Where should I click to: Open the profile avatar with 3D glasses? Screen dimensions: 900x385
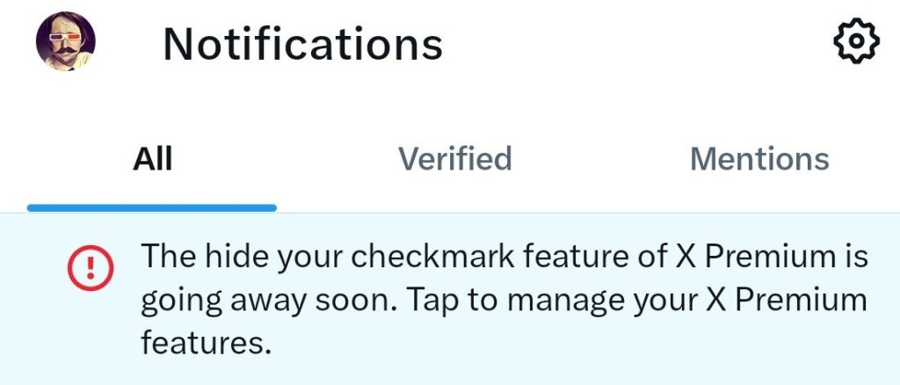point(66,42)
